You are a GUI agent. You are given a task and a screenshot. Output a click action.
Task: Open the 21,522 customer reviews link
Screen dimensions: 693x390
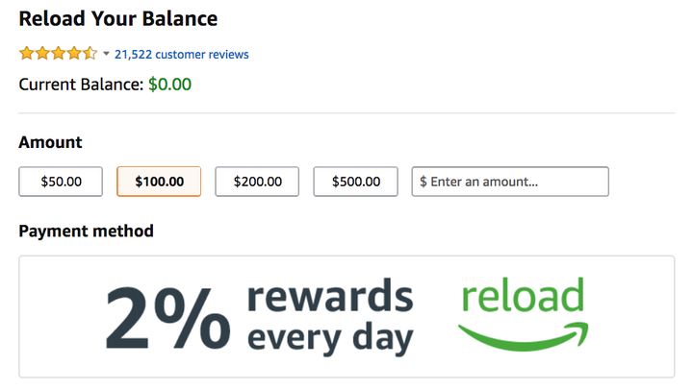click(x=182, y=54)
